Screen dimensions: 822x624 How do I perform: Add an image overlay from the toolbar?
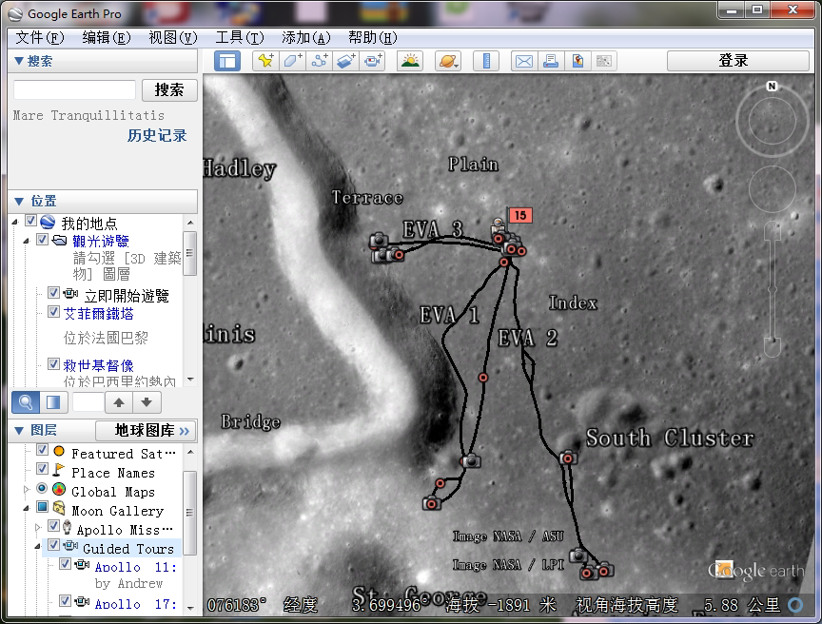click(346, 61)
